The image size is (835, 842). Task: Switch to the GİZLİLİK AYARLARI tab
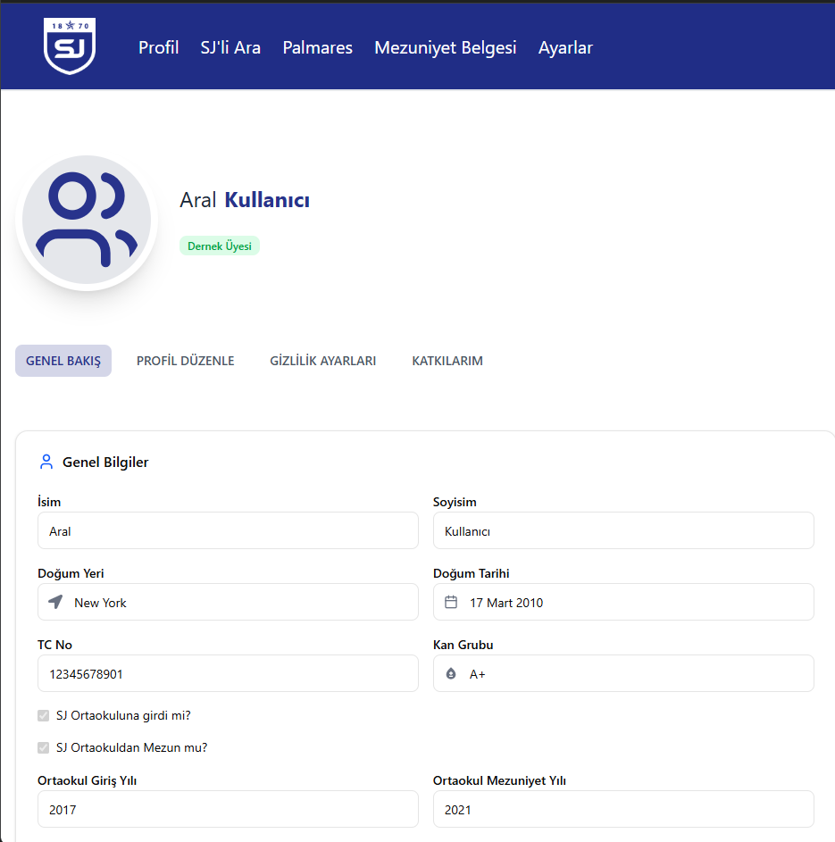[322, 361]
